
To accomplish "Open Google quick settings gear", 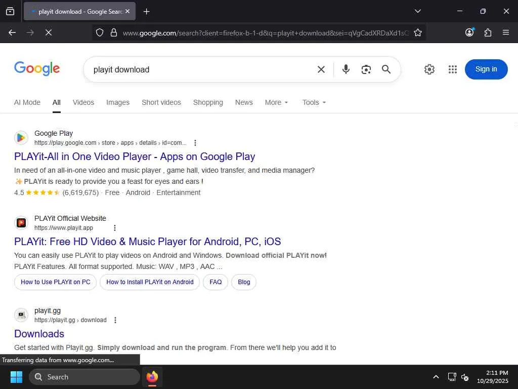I will (x=429, y=69).
